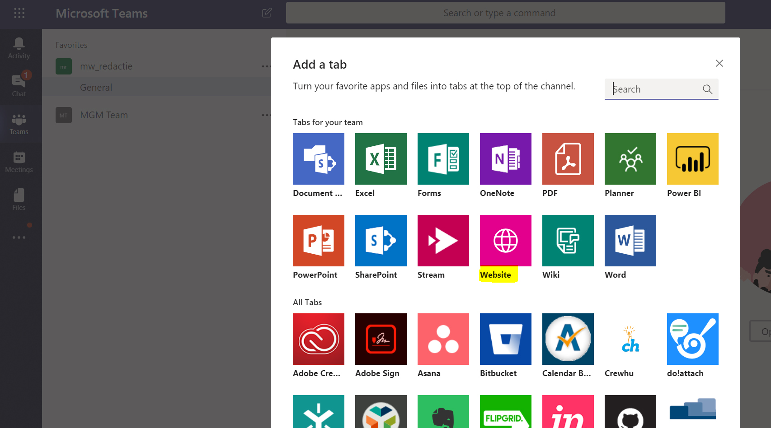Open Files in left sidebar
The height and width of the screenshot is (428, 771).
pos(19,200)
